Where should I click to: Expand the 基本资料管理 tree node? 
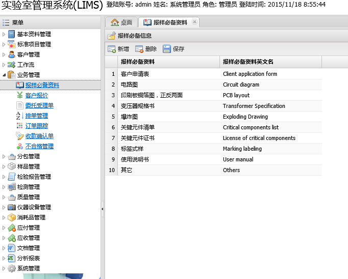tap(4, 34)
